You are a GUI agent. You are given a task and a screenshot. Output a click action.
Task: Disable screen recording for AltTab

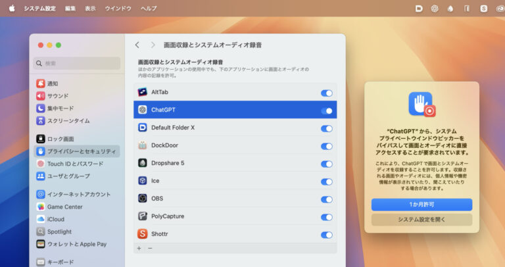point(326,93)
